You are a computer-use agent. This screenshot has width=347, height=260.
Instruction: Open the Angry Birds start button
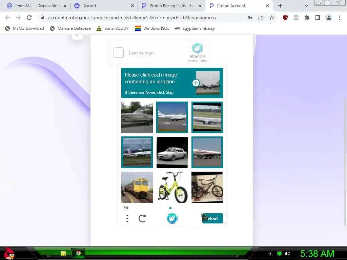point(9,253)
